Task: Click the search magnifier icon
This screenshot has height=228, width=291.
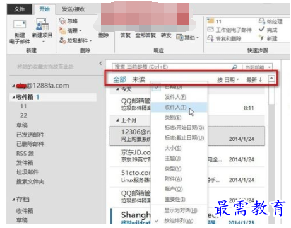Action: pos(234,67)
